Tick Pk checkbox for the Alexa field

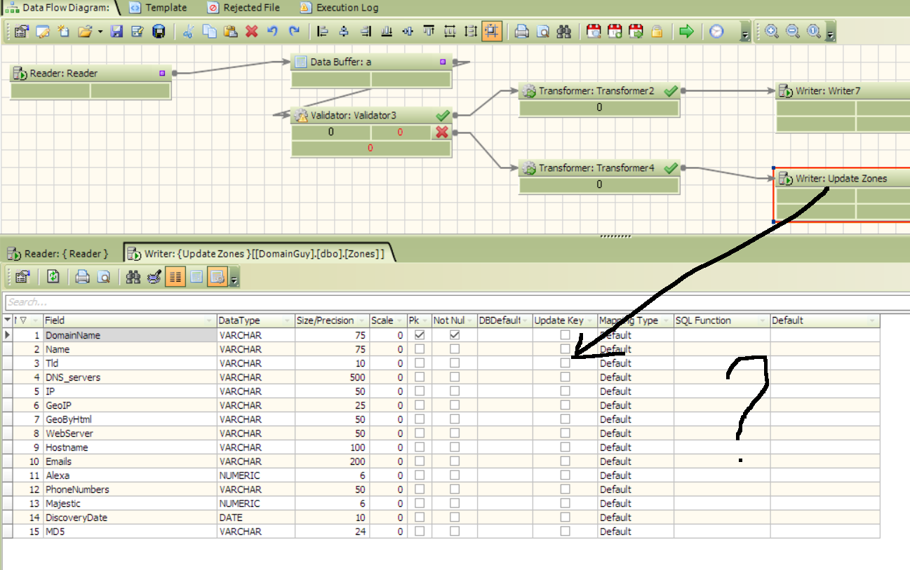point(420,475)
